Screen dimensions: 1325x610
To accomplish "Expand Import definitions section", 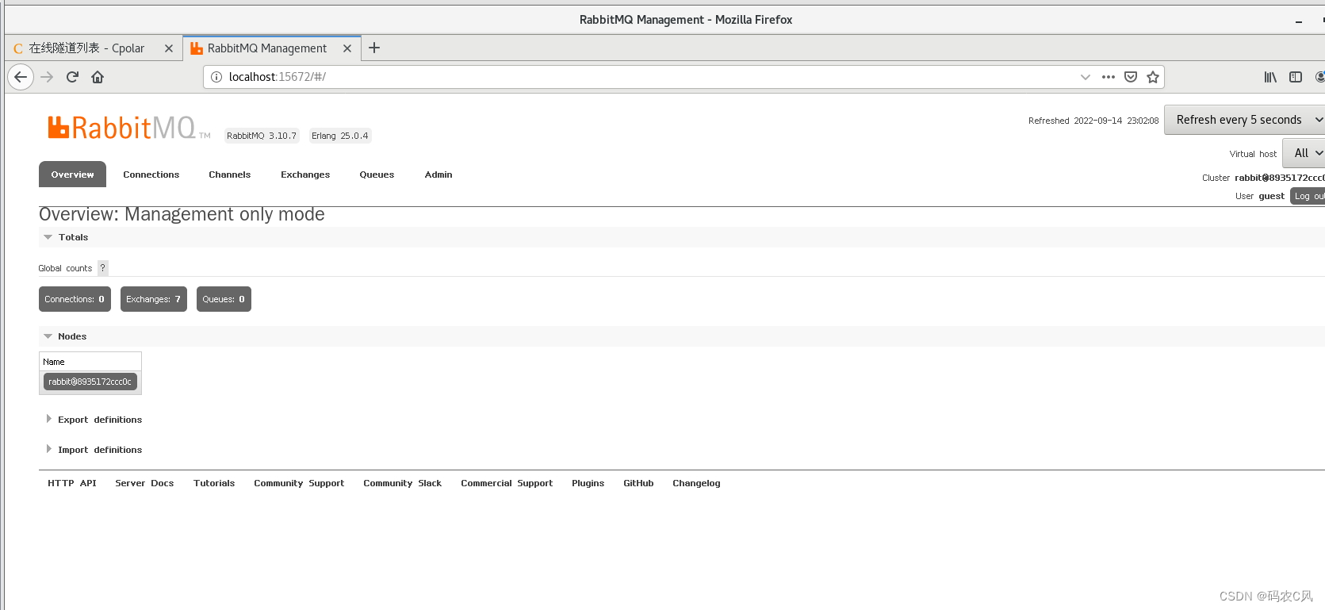I will pos(94,450).
